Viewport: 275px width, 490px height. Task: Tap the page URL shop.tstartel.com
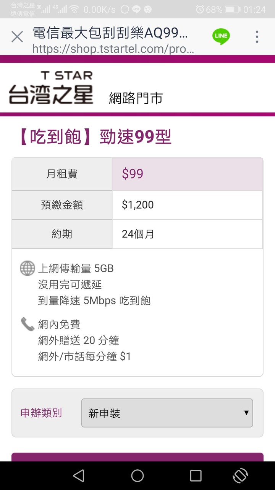(113, 49)
